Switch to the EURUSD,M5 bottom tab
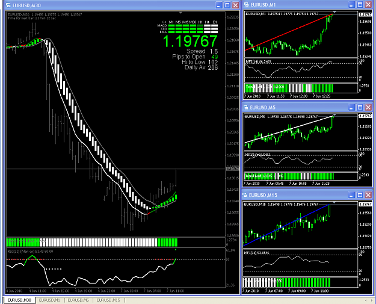The width and height of the screenshot is (376, 304). coord(78,300)
